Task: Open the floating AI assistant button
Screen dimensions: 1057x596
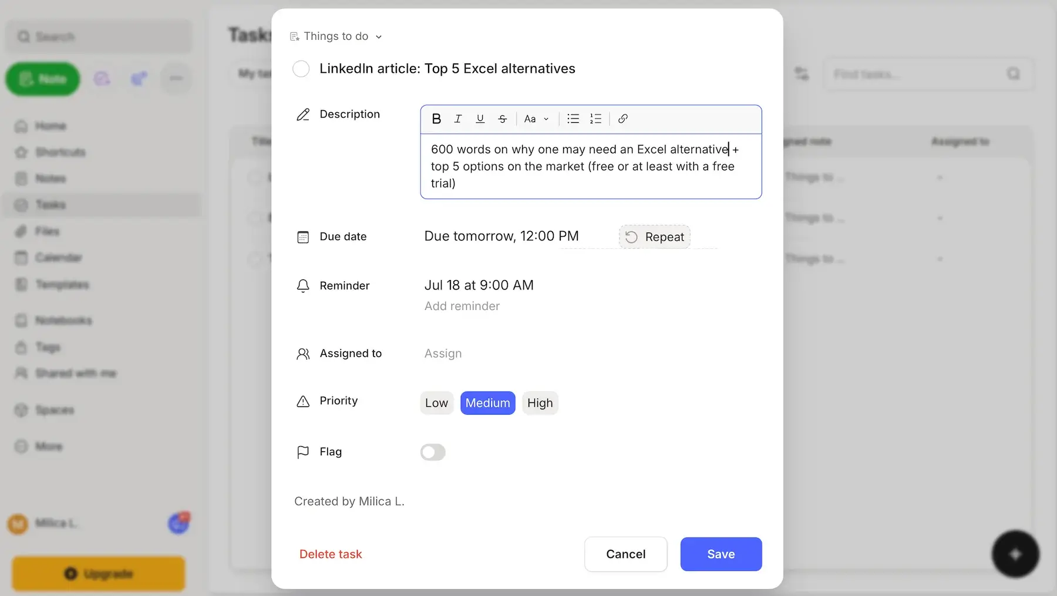Action: (1016, 554)
